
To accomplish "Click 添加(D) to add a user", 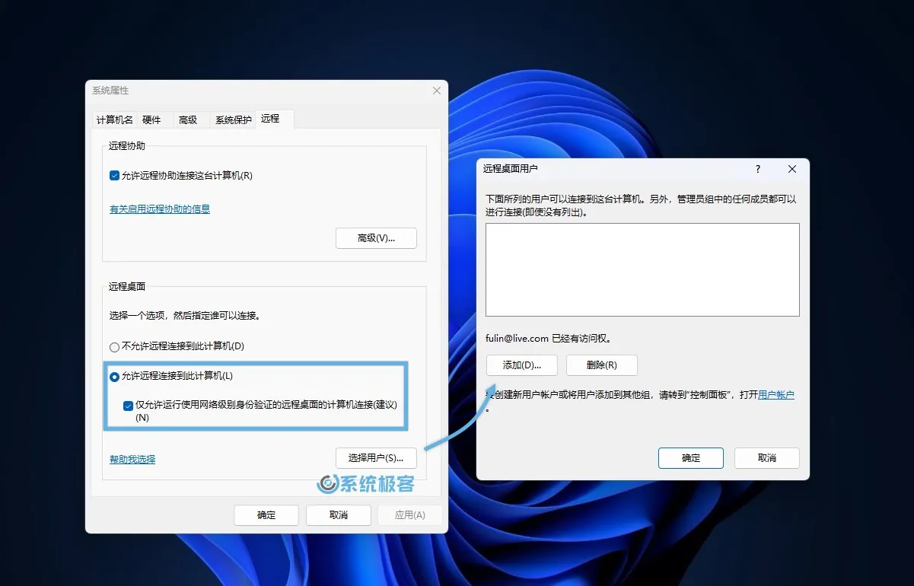I will click(521, 365).
